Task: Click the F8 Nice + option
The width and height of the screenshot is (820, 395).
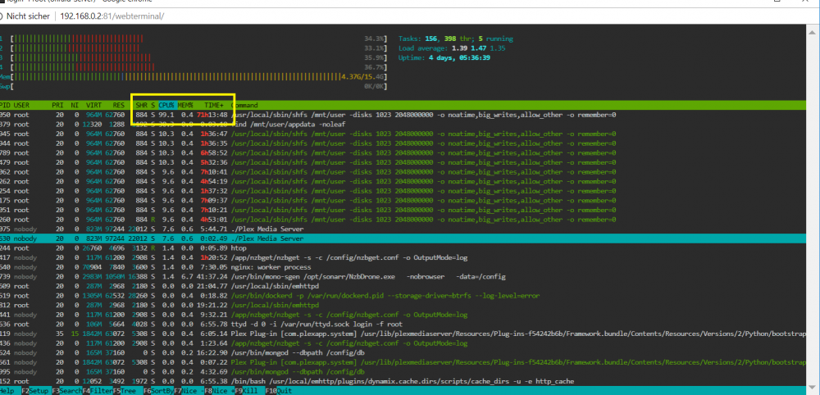Action: point(219,391)
